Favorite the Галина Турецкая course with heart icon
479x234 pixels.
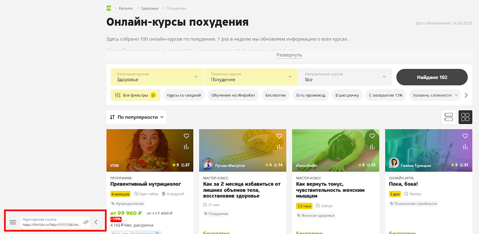(x=465, y=136)
